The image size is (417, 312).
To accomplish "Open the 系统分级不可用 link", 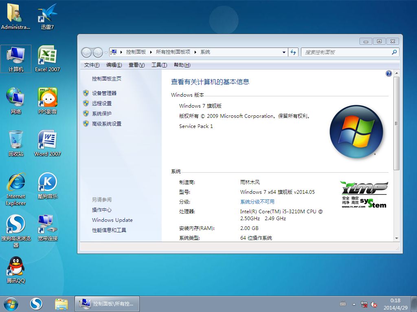I will tap(257, 202).
